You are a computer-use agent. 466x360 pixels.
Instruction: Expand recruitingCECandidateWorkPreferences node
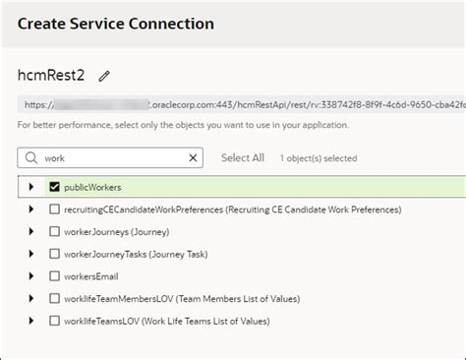click(x=31, y=210)
